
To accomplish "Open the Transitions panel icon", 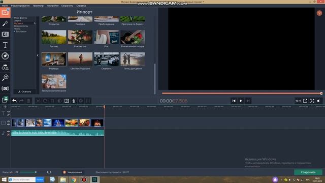I will coord(5,34).
